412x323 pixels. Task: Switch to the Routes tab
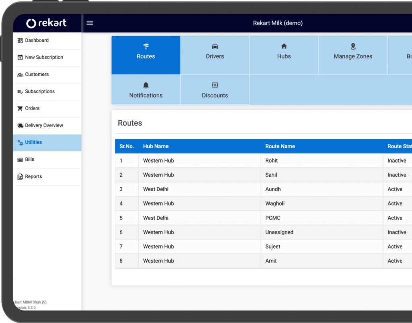(146, 55)
